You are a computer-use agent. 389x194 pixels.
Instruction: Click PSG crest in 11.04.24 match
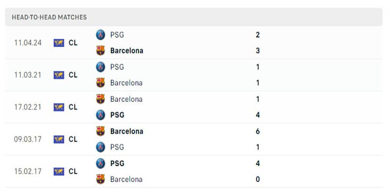coord(101,34)
